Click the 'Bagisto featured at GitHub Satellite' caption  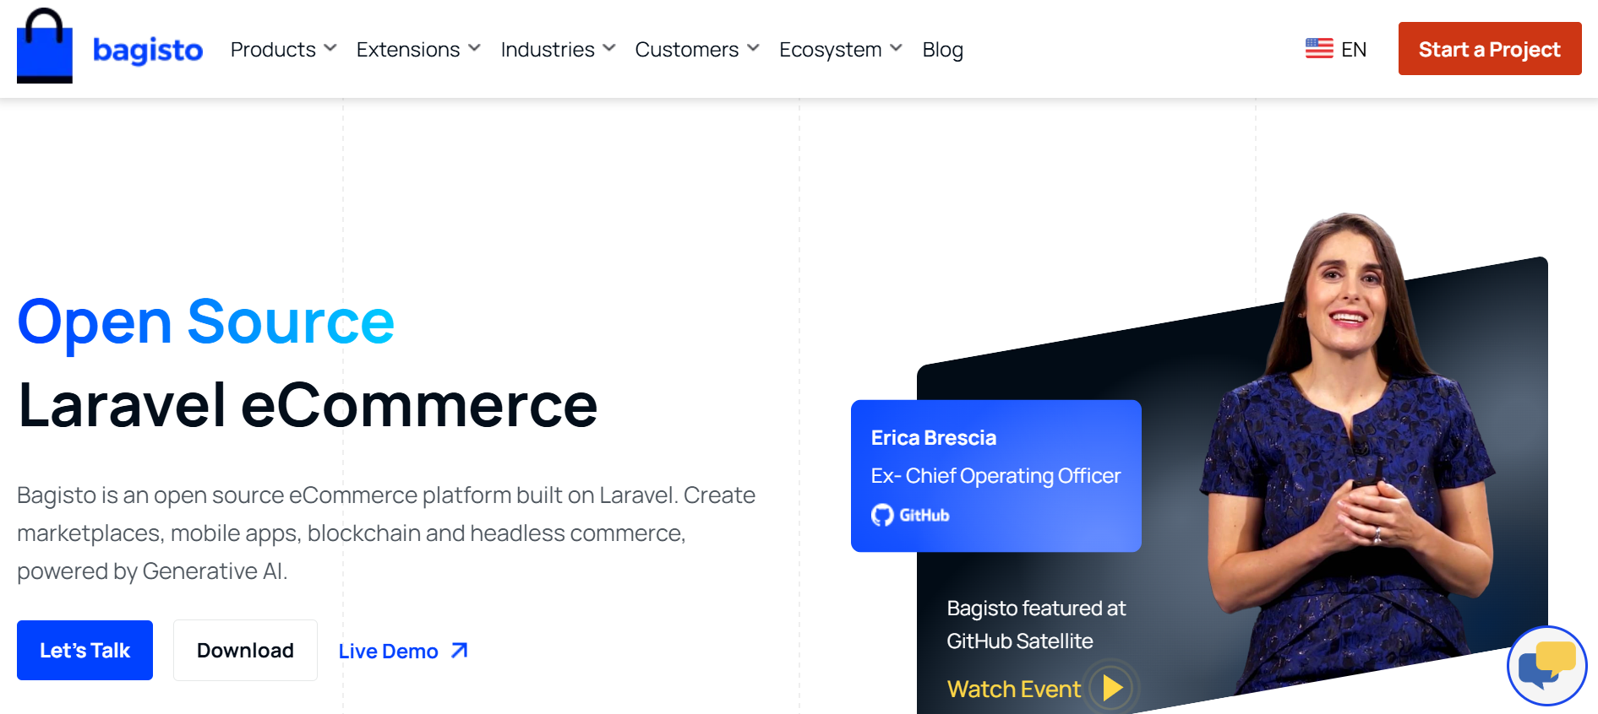point(1036,625)
